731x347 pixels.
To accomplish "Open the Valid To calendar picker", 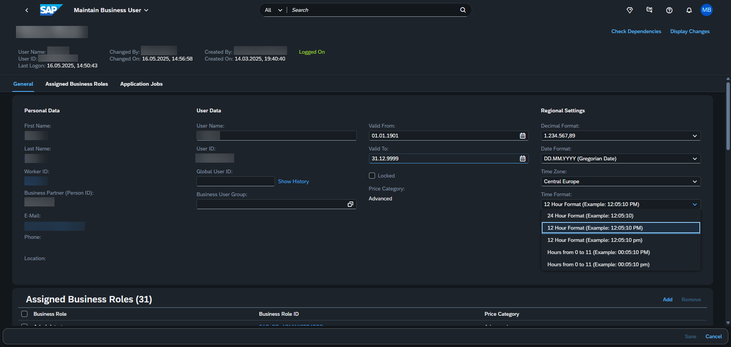I will point(523,158).
